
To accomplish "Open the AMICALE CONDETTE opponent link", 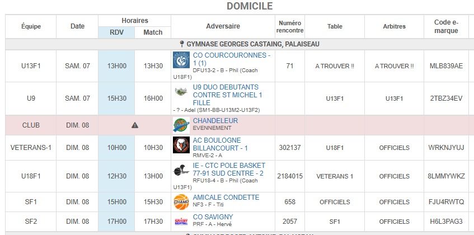I will [x=226, y=198].
